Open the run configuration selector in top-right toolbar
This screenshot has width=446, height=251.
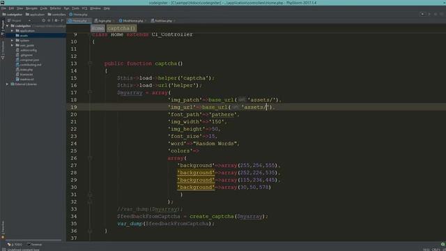422,14
